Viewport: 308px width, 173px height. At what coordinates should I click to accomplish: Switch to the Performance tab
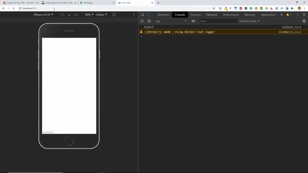[231, 15]
